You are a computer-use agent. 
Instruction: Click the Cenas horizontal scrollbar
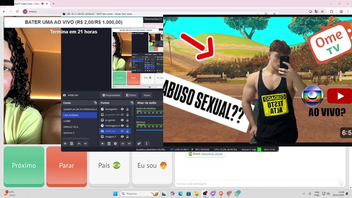76,139
